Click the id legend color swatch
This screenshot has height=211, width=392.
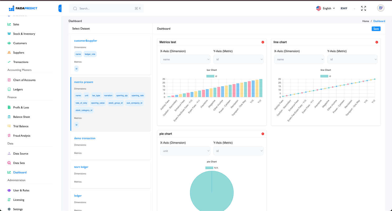(x=210, y=76)
